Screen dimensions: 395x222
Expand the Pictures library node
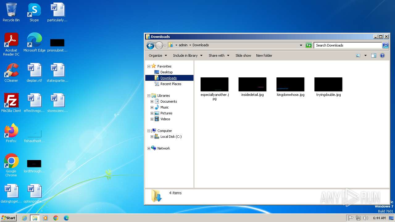(152, 113)
